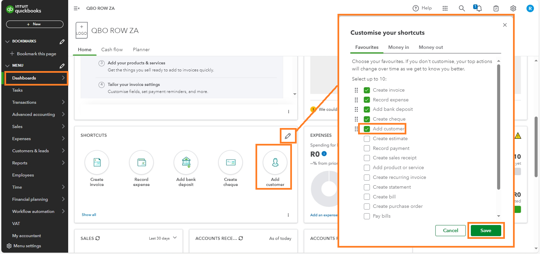The width and height of the screenshot is (540, 254).
Task: Click the Show all link
Action: coord(89,215)
